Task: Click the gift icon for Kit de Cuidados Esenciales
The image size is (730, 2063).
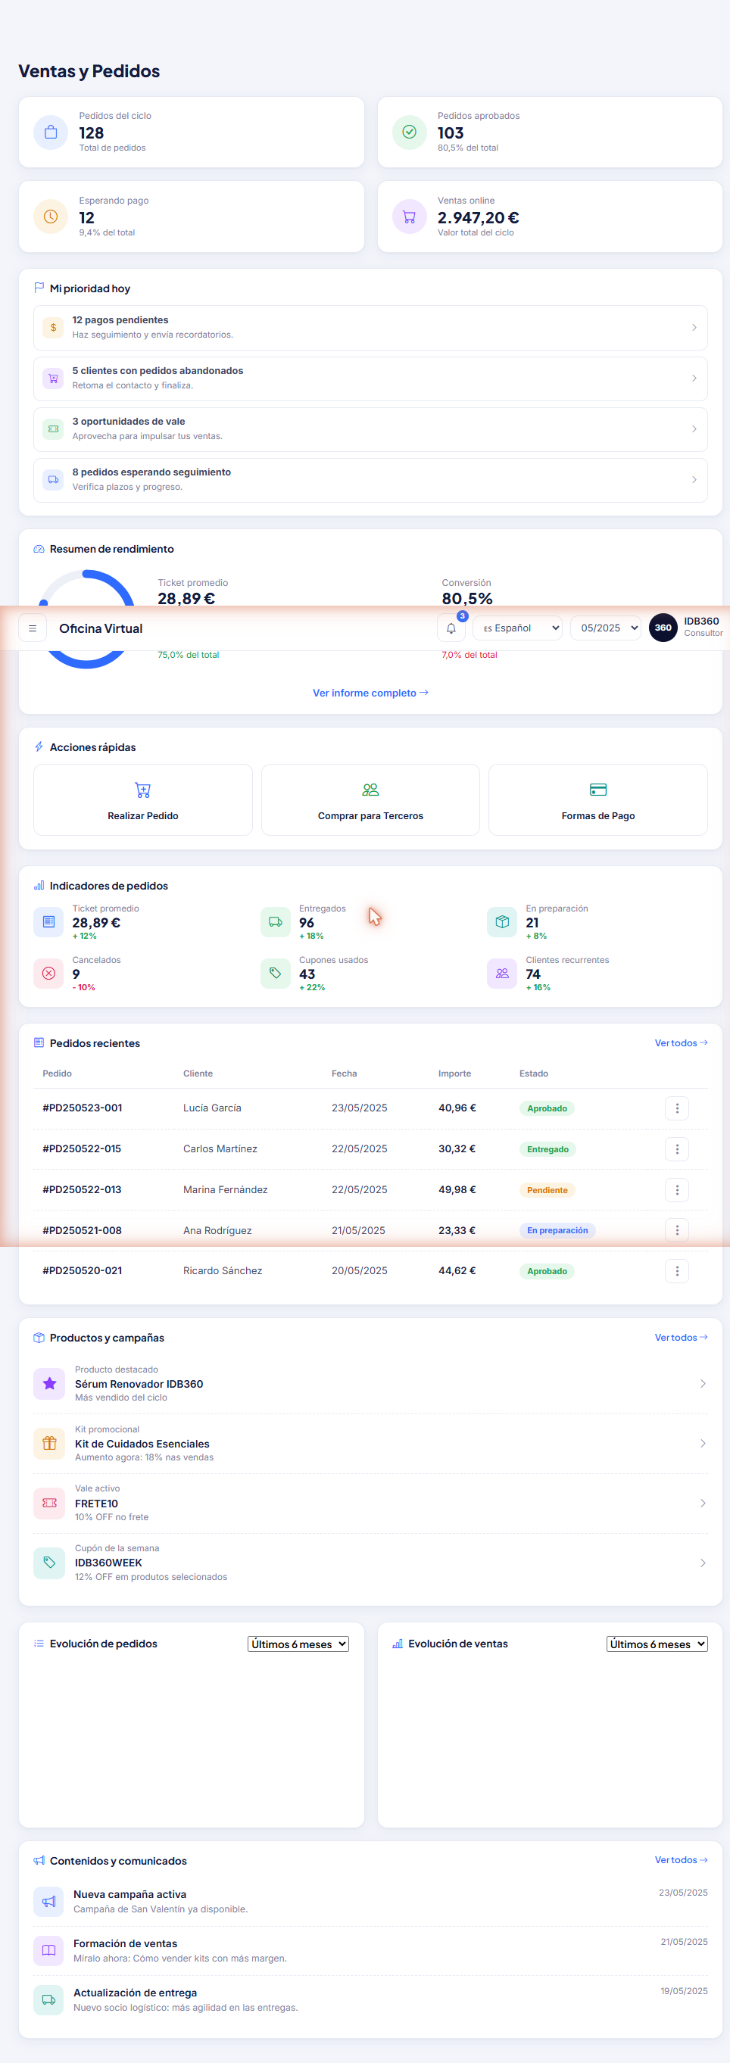Action: (x=50, y=1444)
